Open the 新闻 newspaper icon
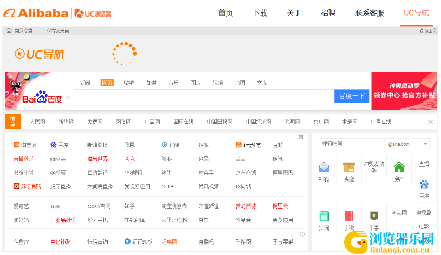The height and width of the screenshot is (255, 441). (323, 216)
